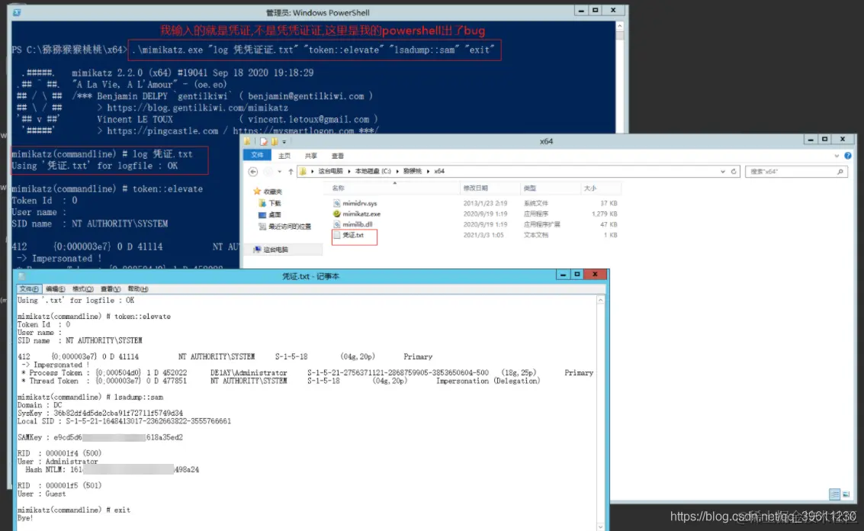Select the mimikatz.exe file
Image resolution: width=864 pixels, height=531 pixels.
click(x=361, y=214)
